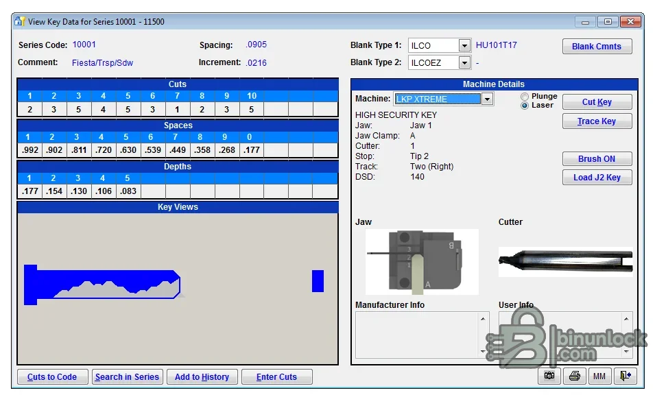Screen dimensions: 655x397
Task: Click the Cuts table header
Action: 178,84
